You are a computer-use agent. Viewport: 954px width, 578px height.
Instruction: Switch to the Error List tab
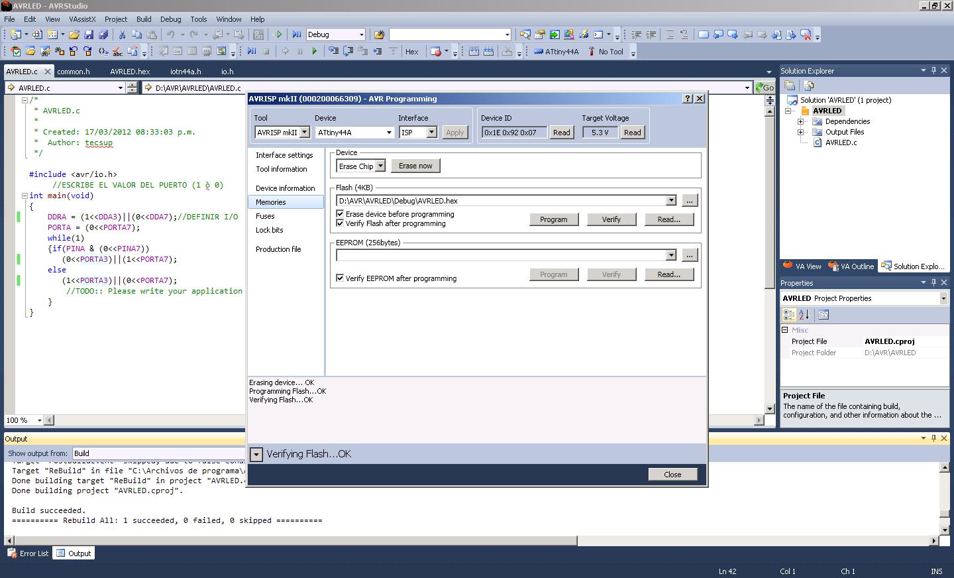pos(28,553)
